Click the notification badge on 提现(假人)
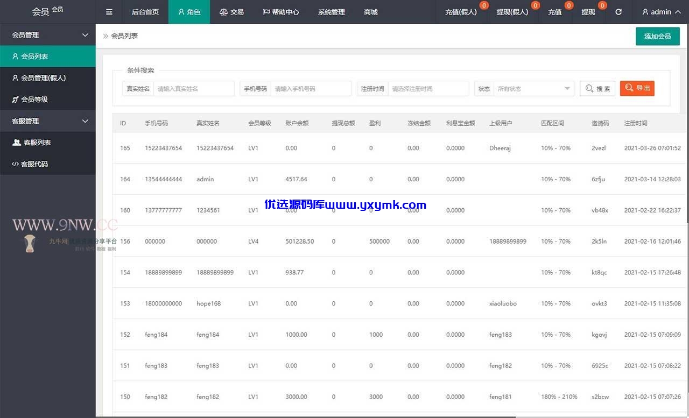Screen dimensions: 689x418 [x=535, y=5]
